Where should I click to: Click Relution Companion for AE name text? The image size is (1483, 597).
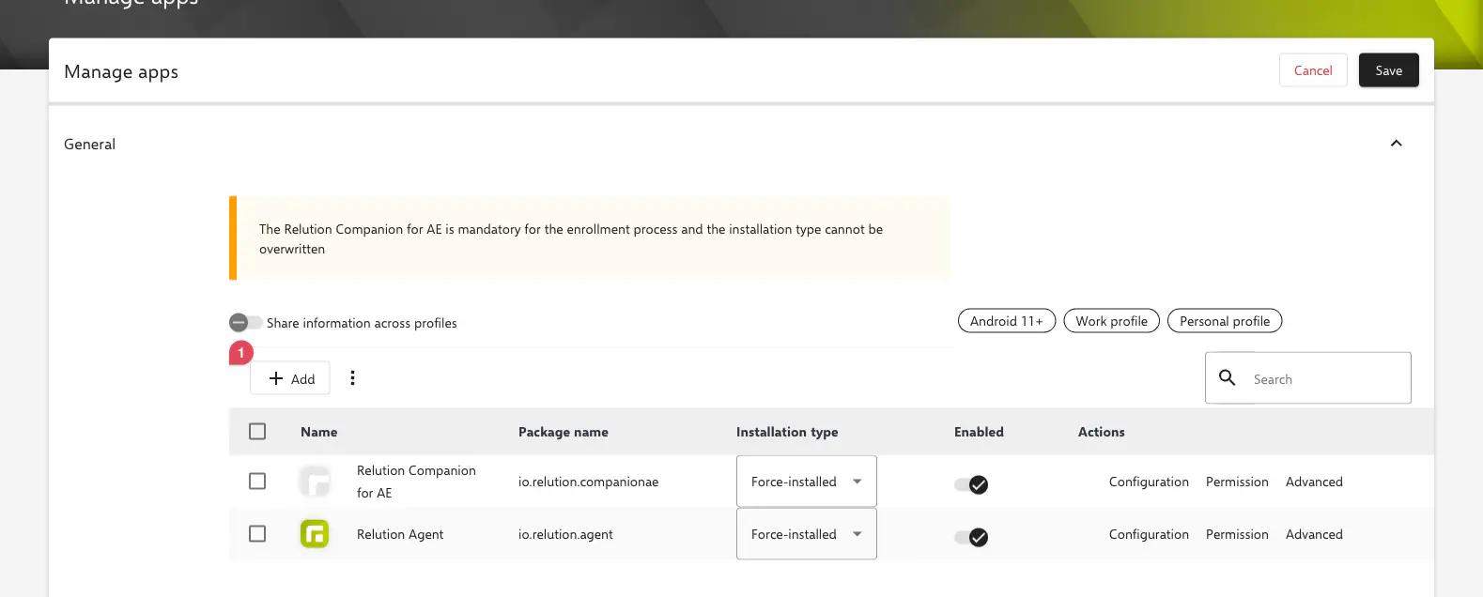416,482
